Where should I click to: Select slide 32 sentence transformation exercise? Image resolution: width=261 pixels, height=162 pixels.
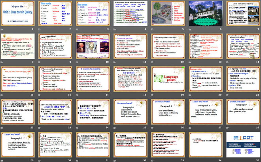click(x=130, y=145)
